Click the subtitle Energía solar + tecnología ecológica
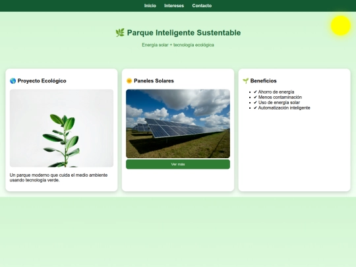 [x=178, y=45]
